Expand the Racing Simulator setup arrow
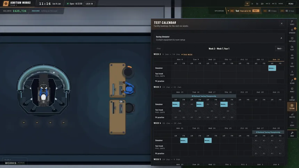 coord(281,38)
